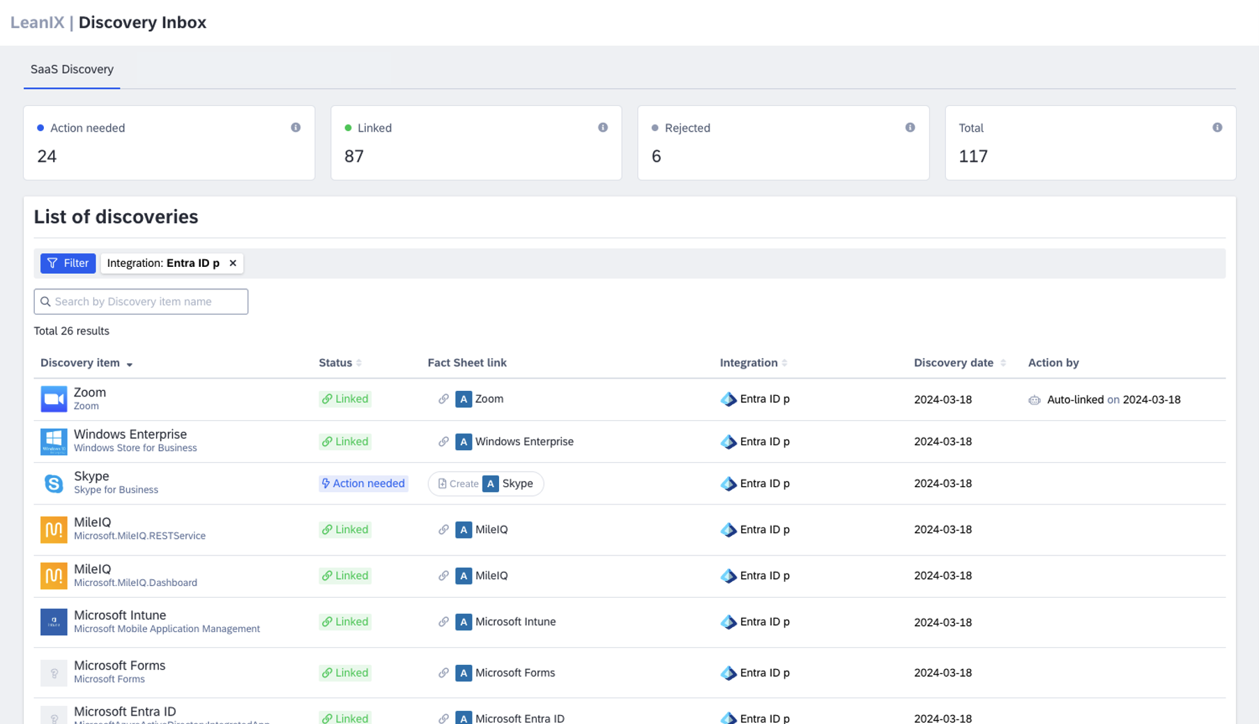The height and width of the screenshot is (724, 1259).
Task: Sort by Discovery item column
Action: [x=86, y=362]
